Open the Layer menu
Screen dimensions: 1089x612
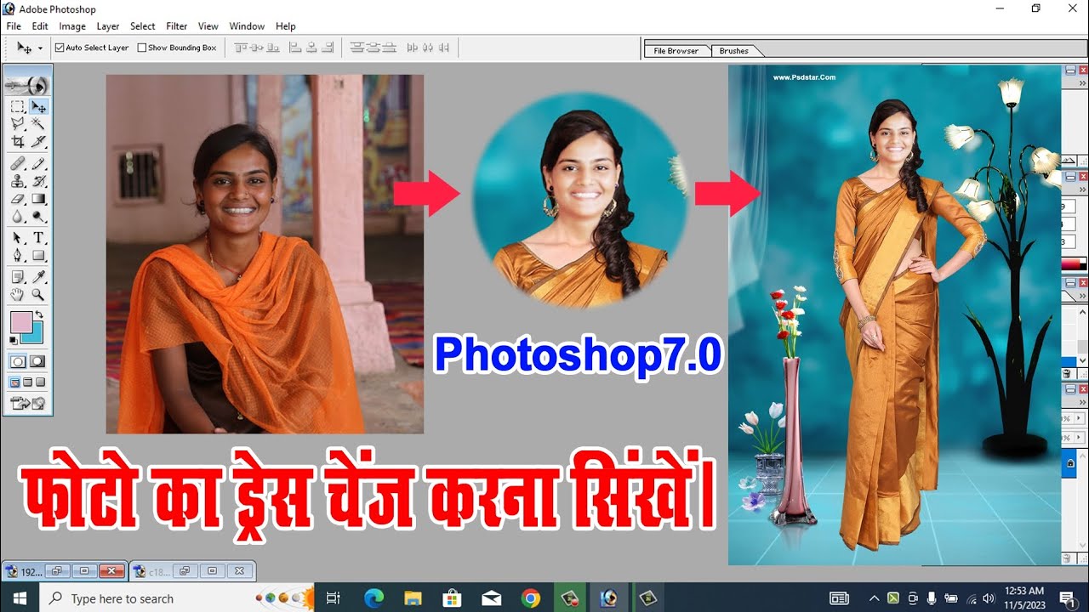(108, 26)
